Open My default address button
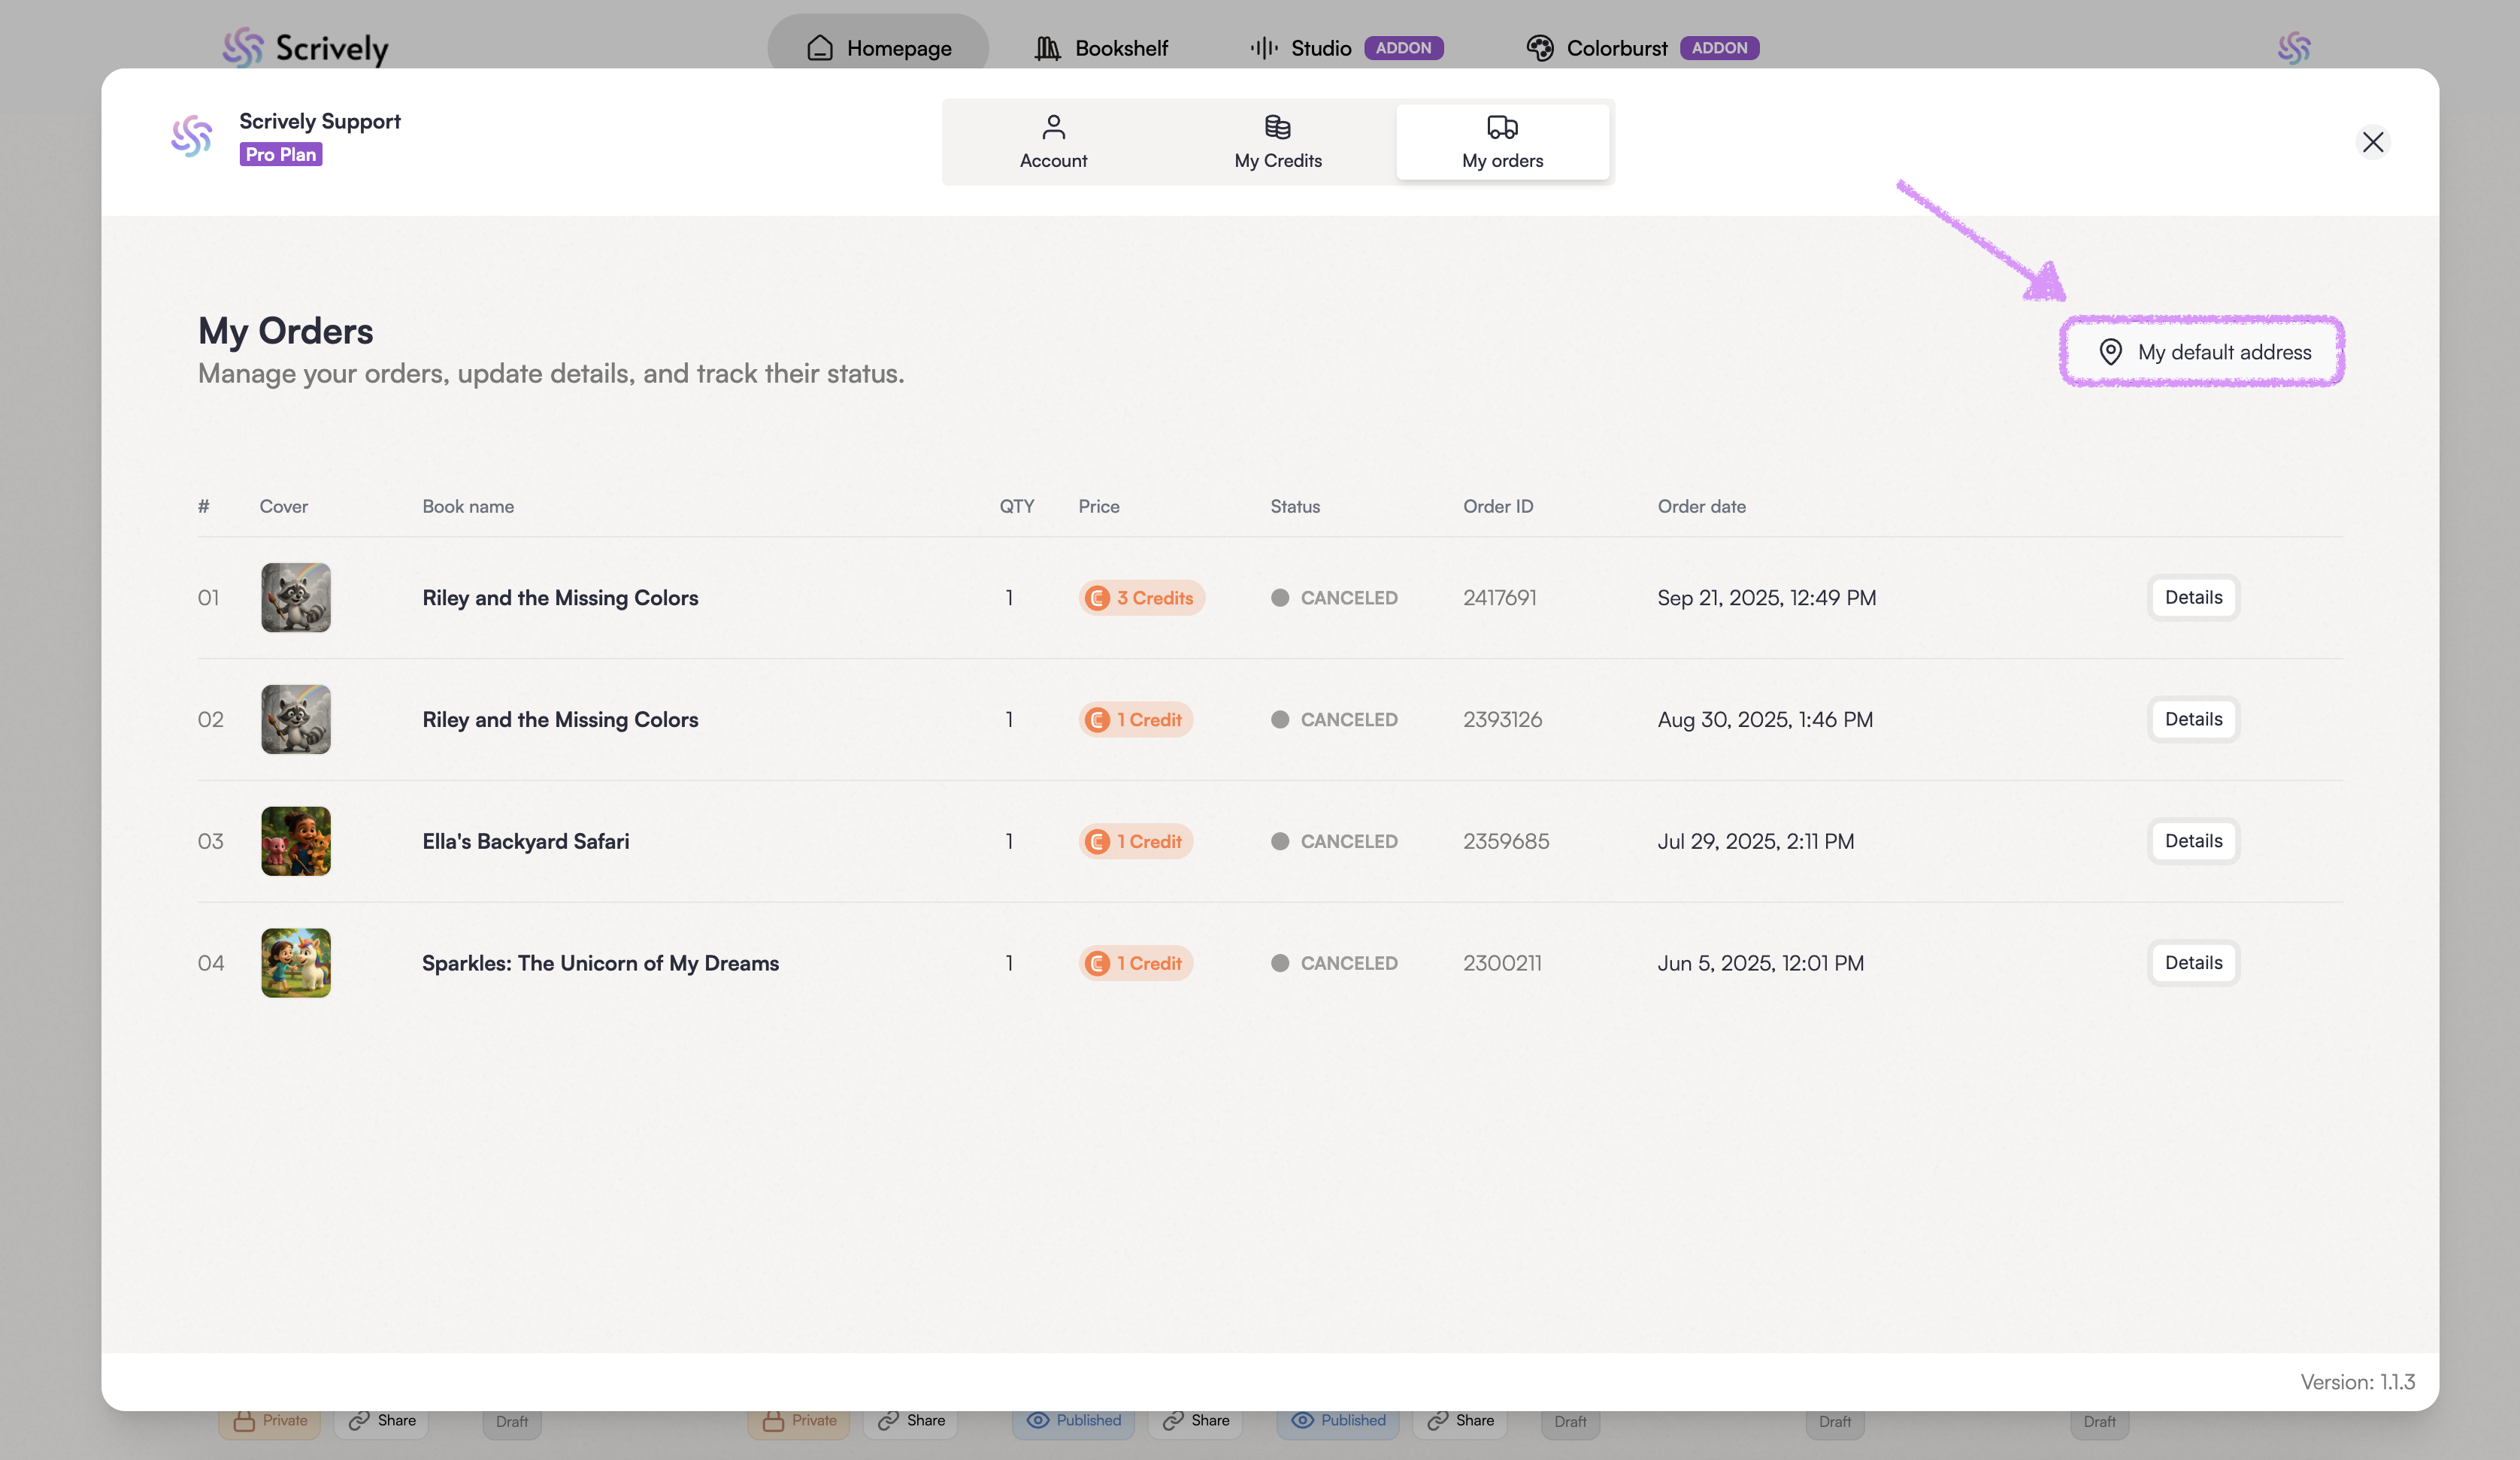Image resolution: width=2520 pixels, height=1460 pixels. 2203,352
